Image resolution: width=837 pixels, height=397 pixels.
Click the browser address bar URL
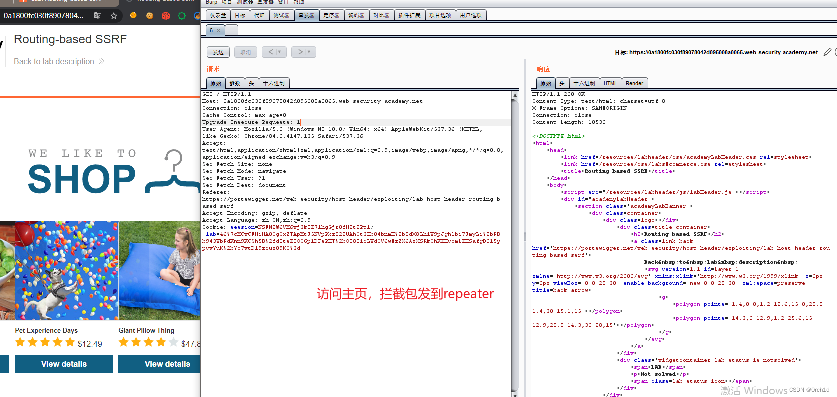[x=44, y=16]
